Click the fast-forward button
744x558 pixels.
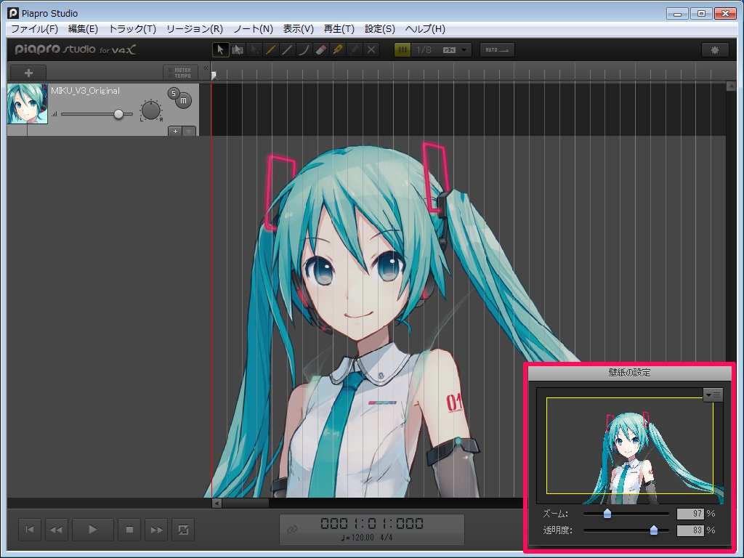tap(157, 530)
